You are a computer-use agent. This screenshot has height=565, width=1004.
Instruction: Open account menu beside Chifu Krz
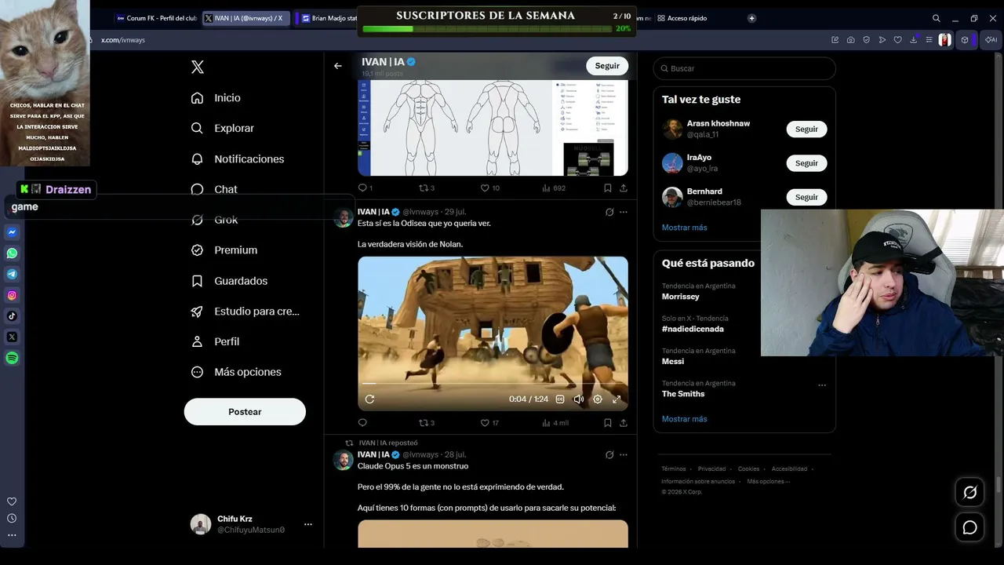(x=308, y=524)
